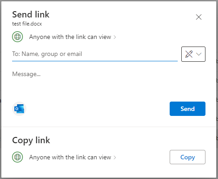Screen dimensions: 218x179
Task: Open Outlook via the Outlook icon
Action: pyautogui.click(x=19, y=109)
